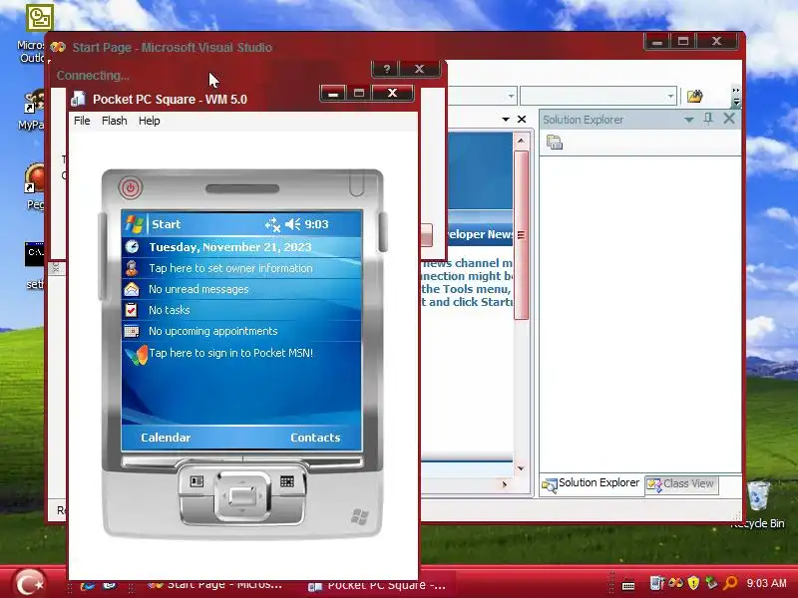This screenshot has width=798, height=598.
Task: Close the Solution Explorer panel
Action: [x=729, y=119]
